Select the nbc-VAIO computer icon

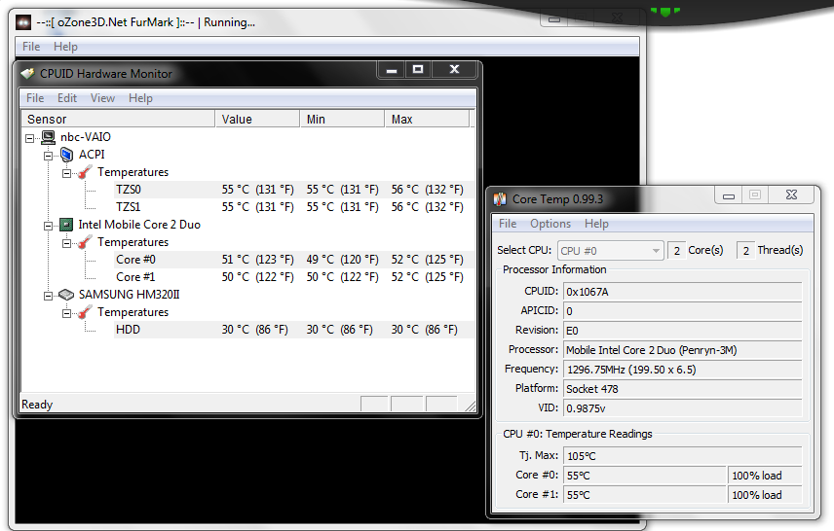coord(49,137)
